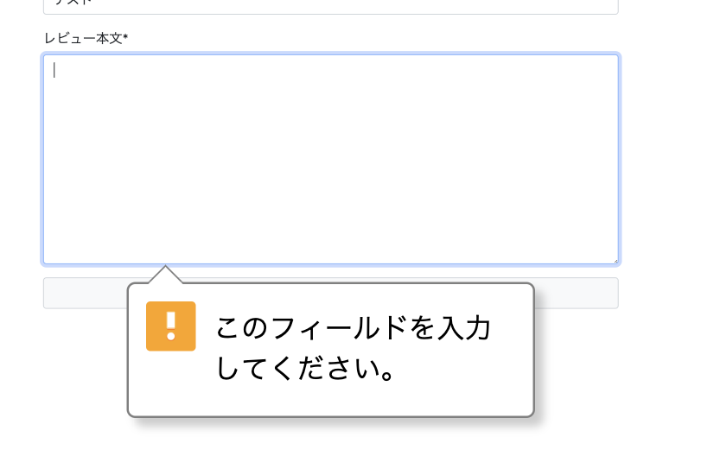
Task: Focus the レビュー本文 review body textarea
Action: 331,130
